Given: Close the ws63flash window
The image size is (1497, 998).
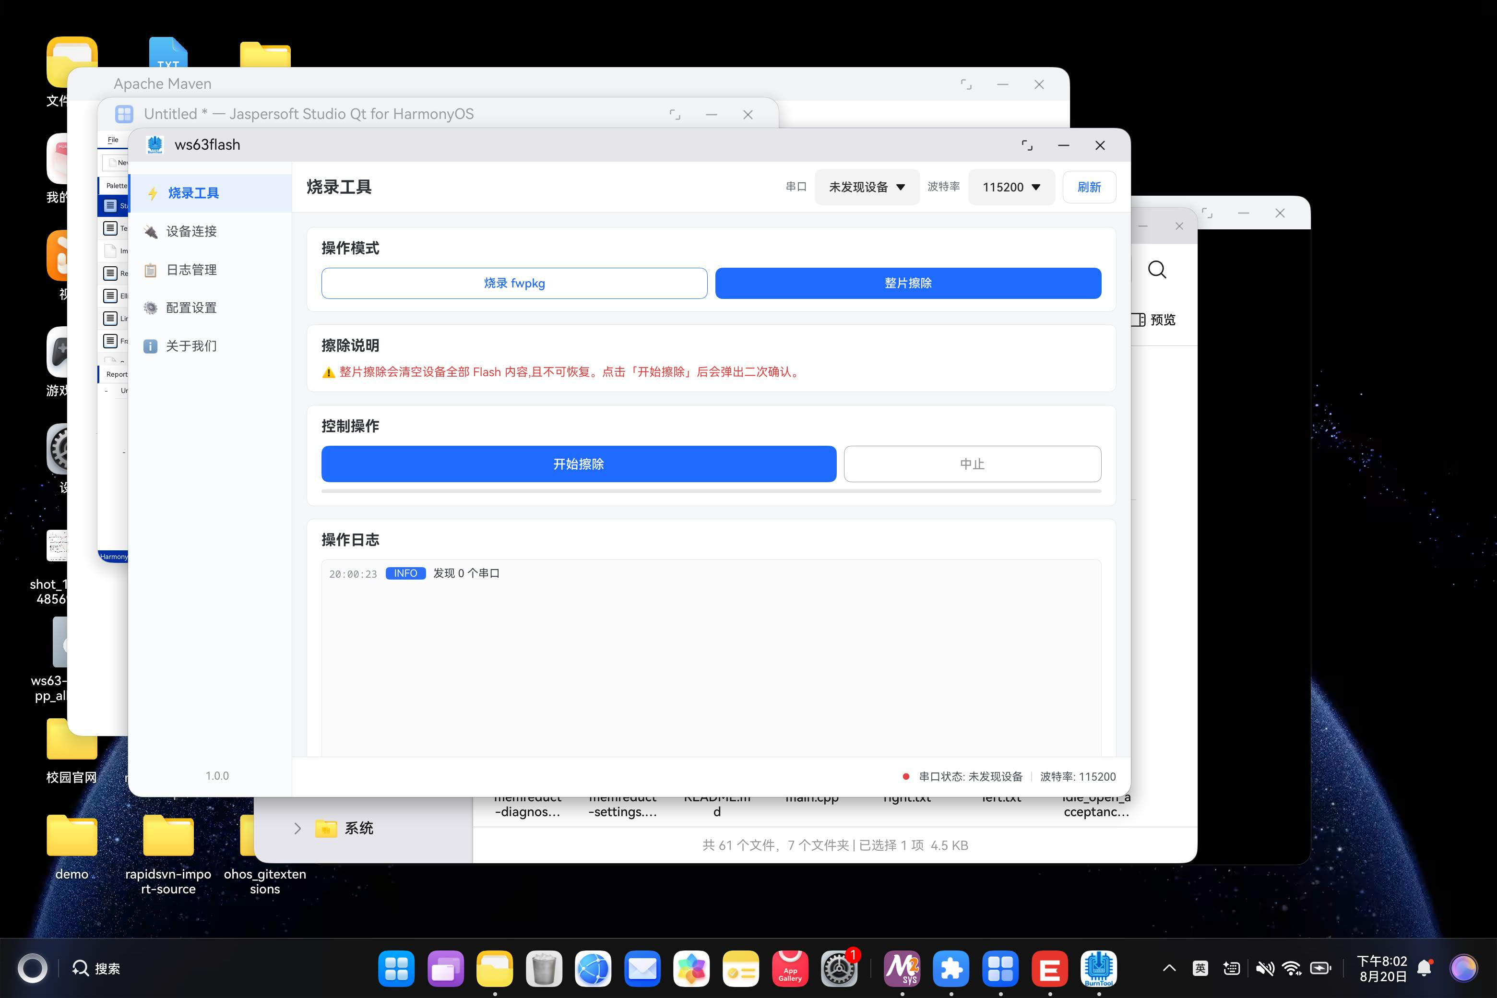Looking at the screenshot, I should (x=1100, y=145).
